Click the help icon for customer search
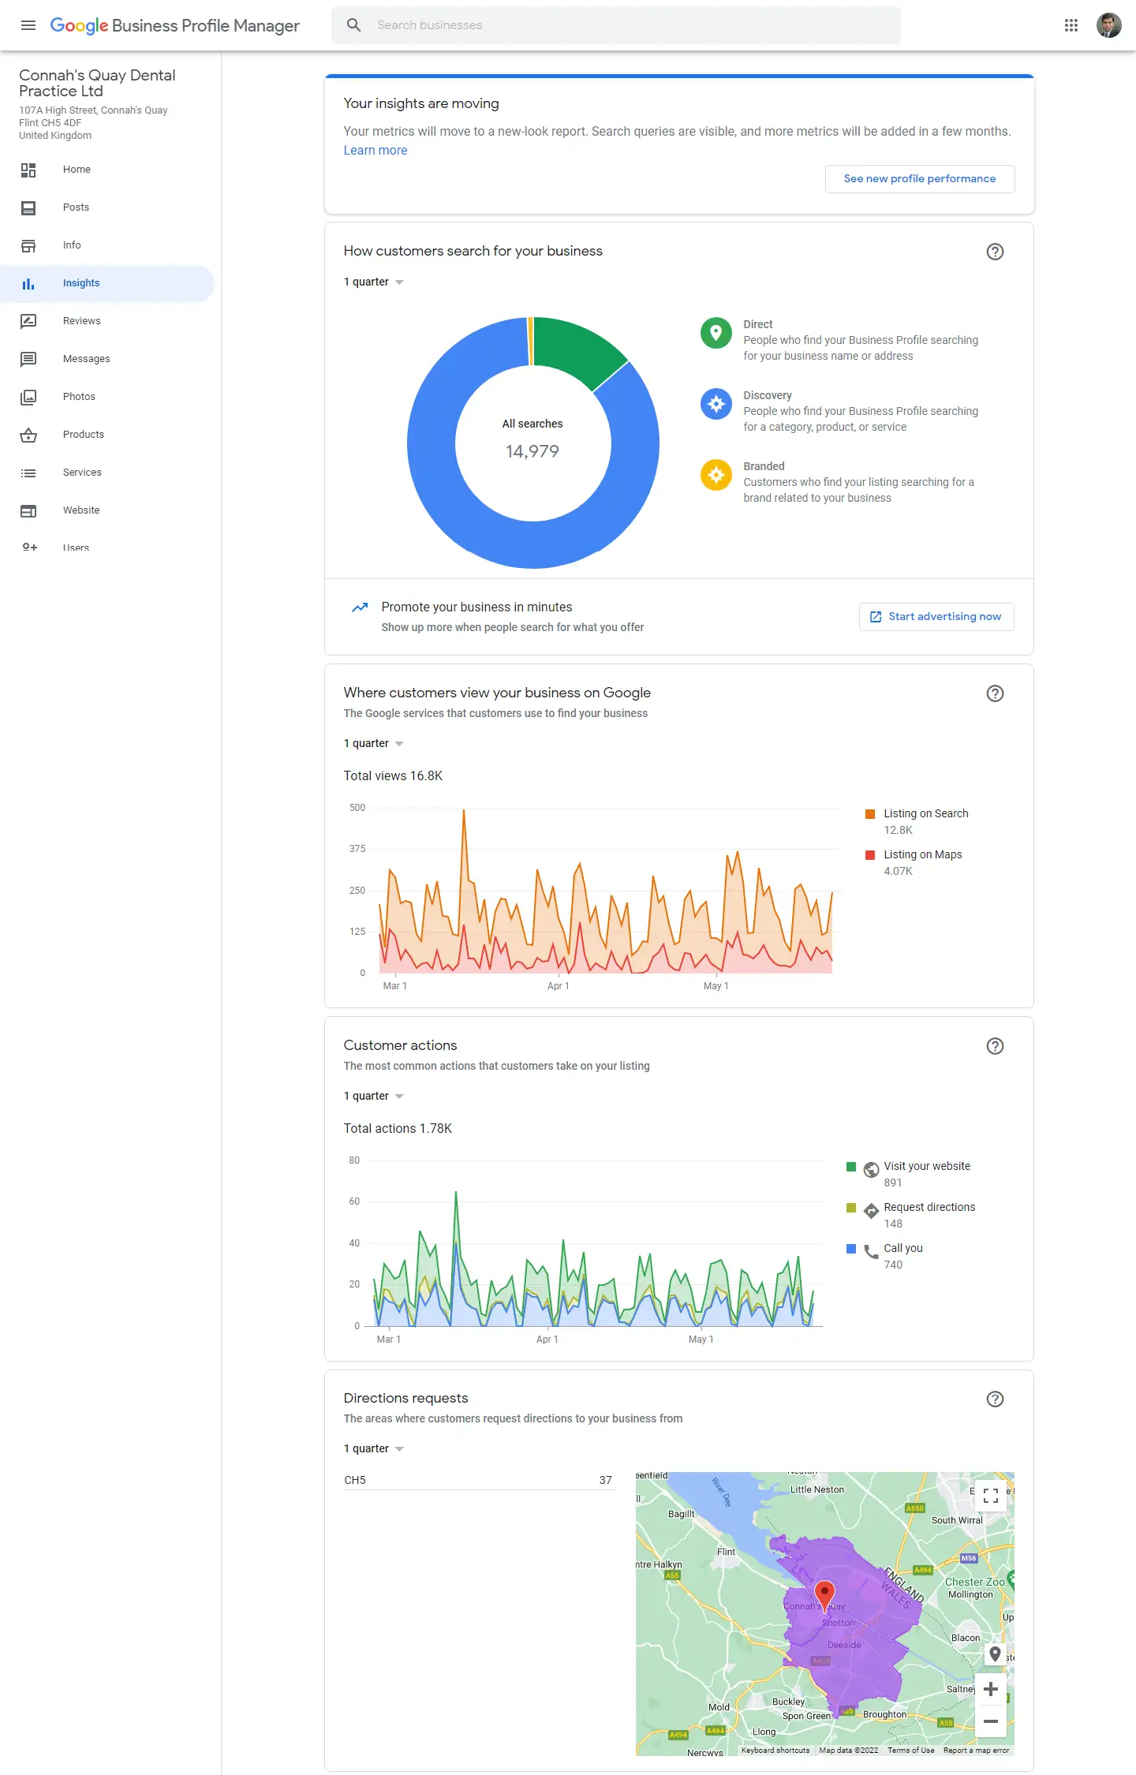Image resolution: width=1136 pixels, height=1775 pixels. tap(995, 252)
